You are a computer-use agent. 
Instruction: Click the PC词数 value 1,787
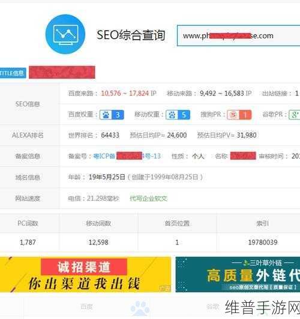point(28,242)
